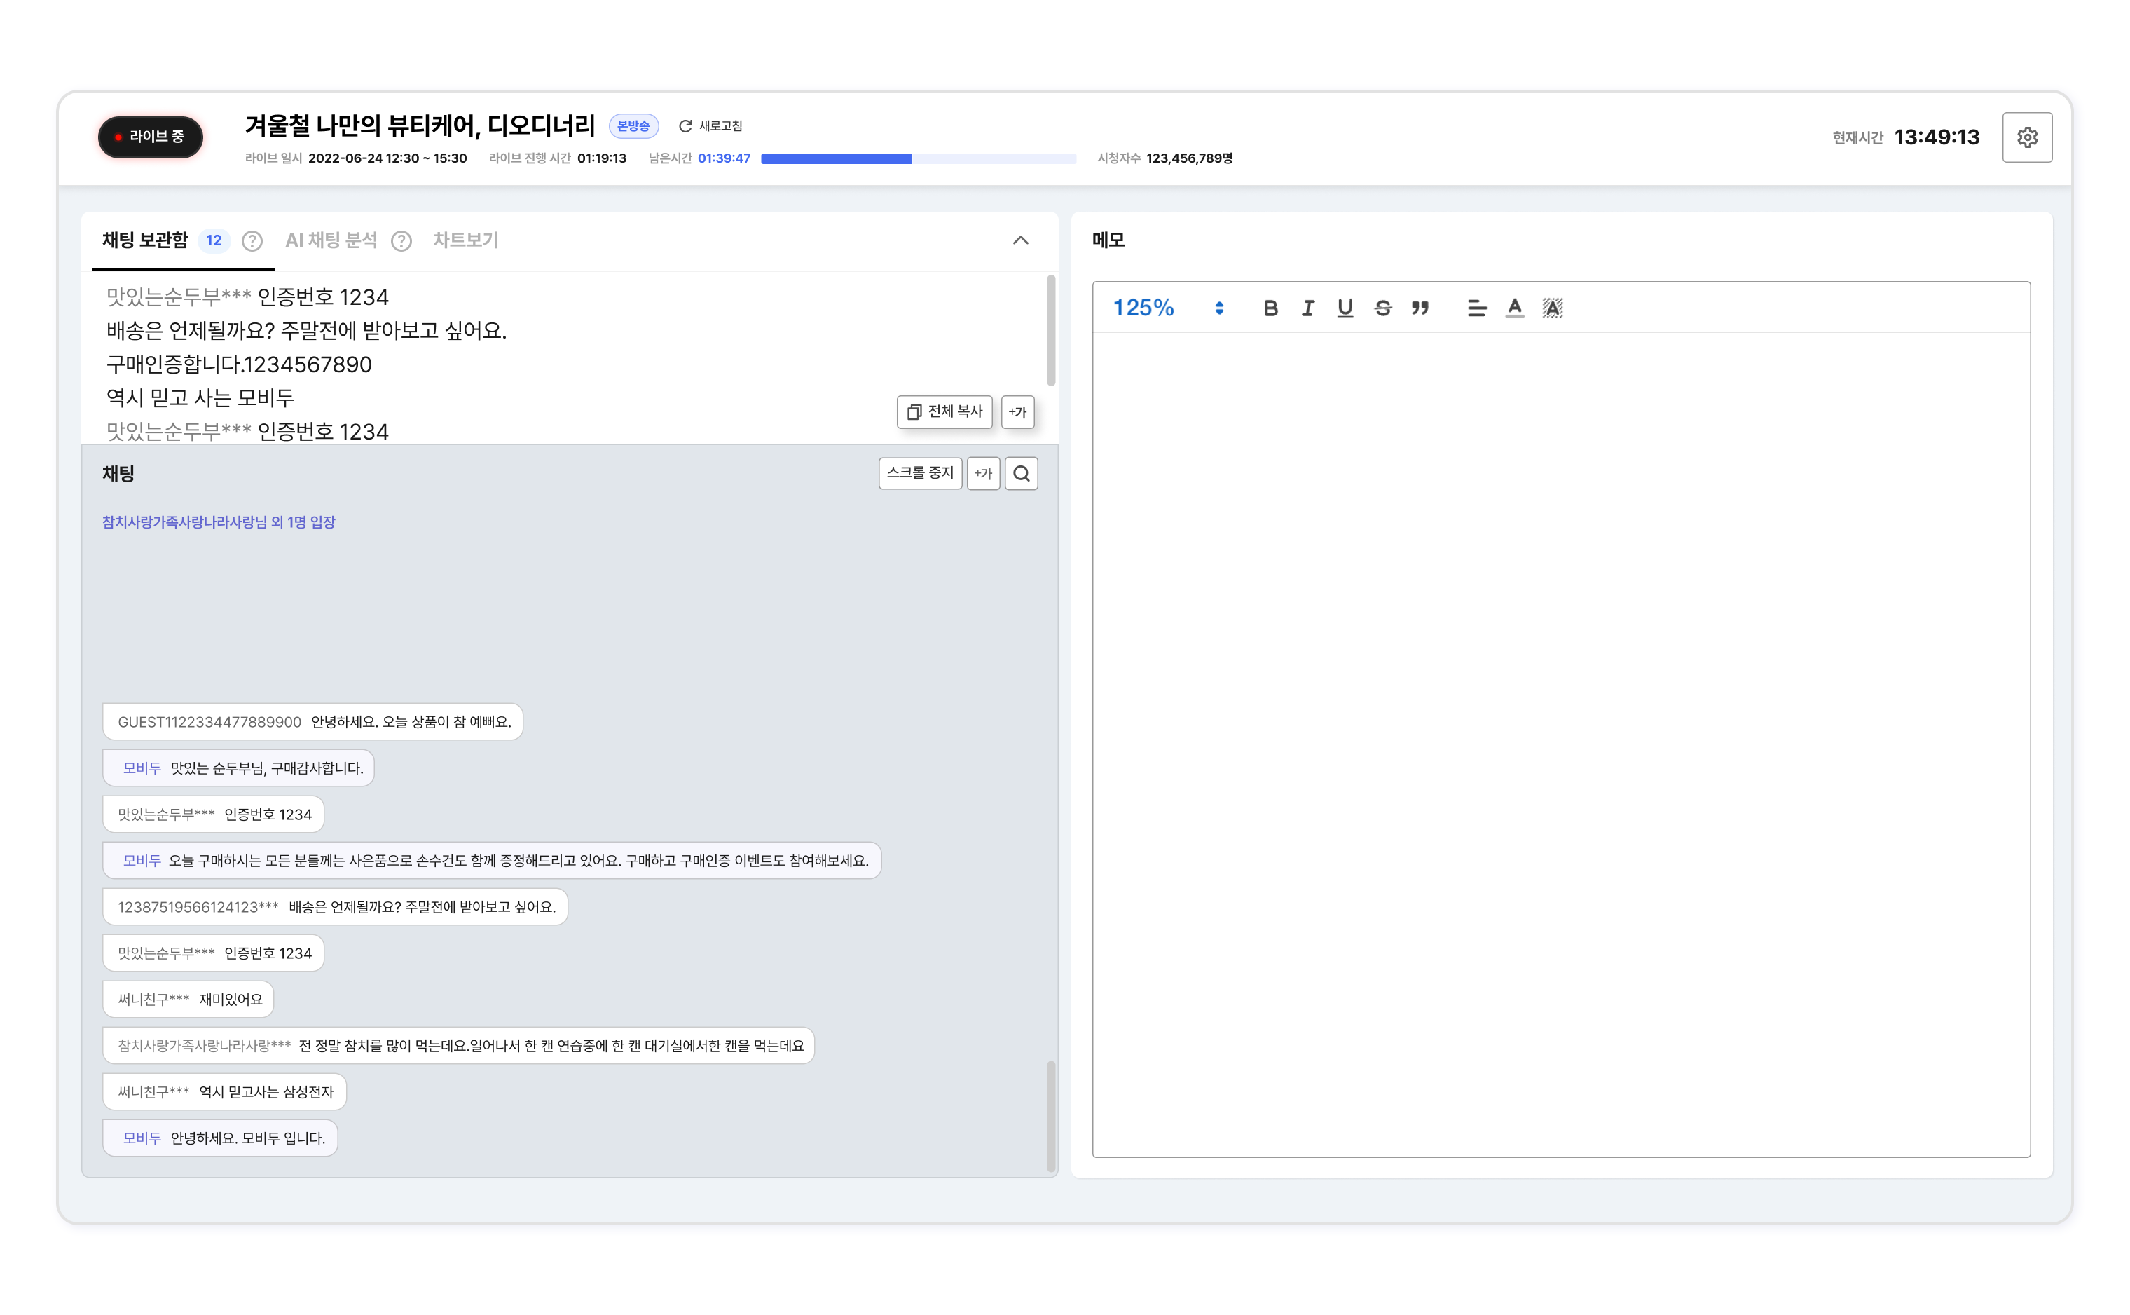The width and height of the screenshot is (2130, 1315).
Task: Apply bold formatting in memo toolbar
Action: pos(1270,308)
